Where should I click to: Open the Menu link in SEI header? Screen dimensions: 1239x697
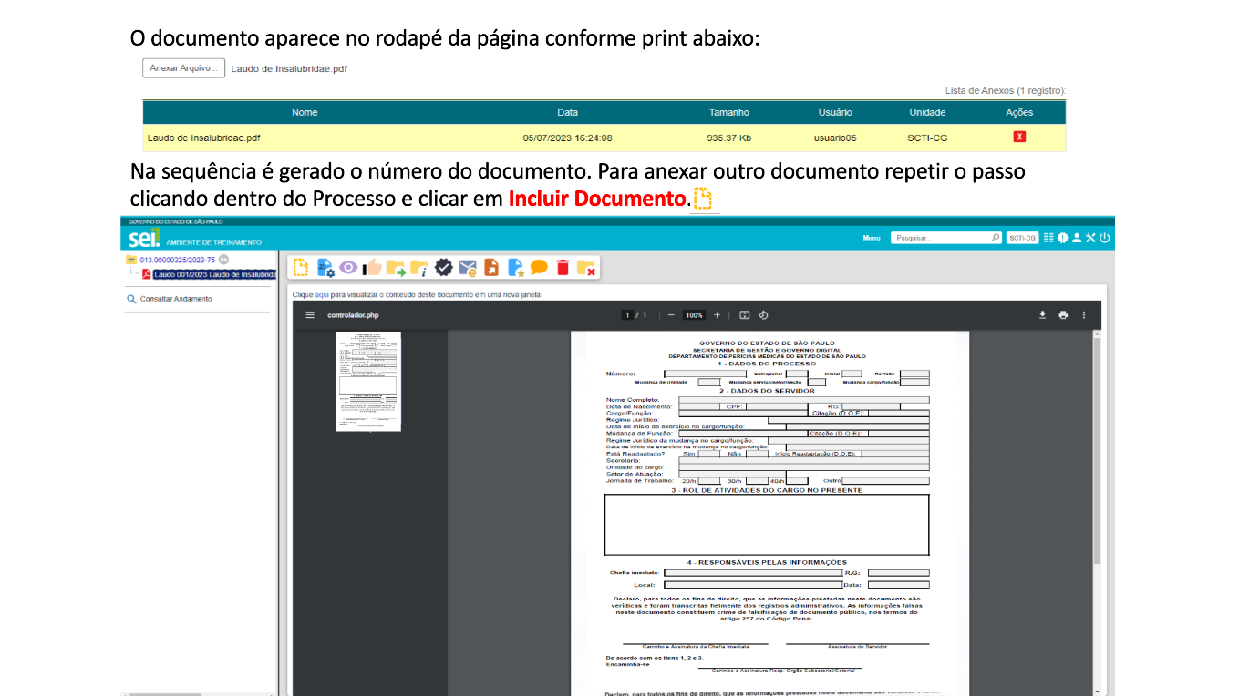click(x=872, y=238)
